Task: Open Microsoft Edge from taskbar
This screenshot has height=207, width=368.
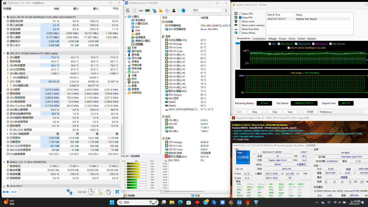Action: (180, 202)
